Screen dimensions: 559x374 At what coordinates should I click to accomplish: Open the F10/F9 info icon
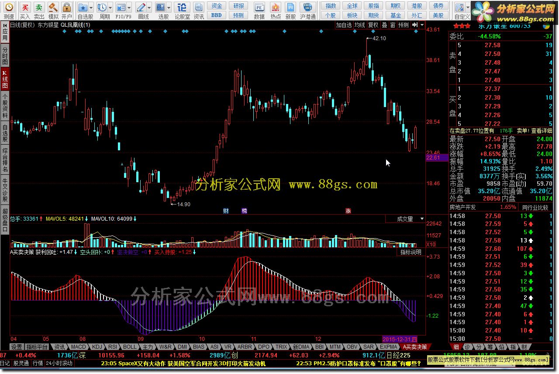click(x=121, y=7)
